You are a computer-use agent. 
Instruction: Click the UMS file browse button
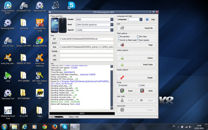click(x=54, y=60)
